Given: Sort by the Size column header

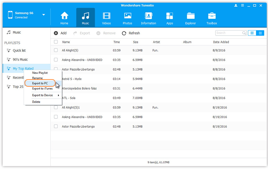Looking at the screenshot, I should click(x=136, y=42).
